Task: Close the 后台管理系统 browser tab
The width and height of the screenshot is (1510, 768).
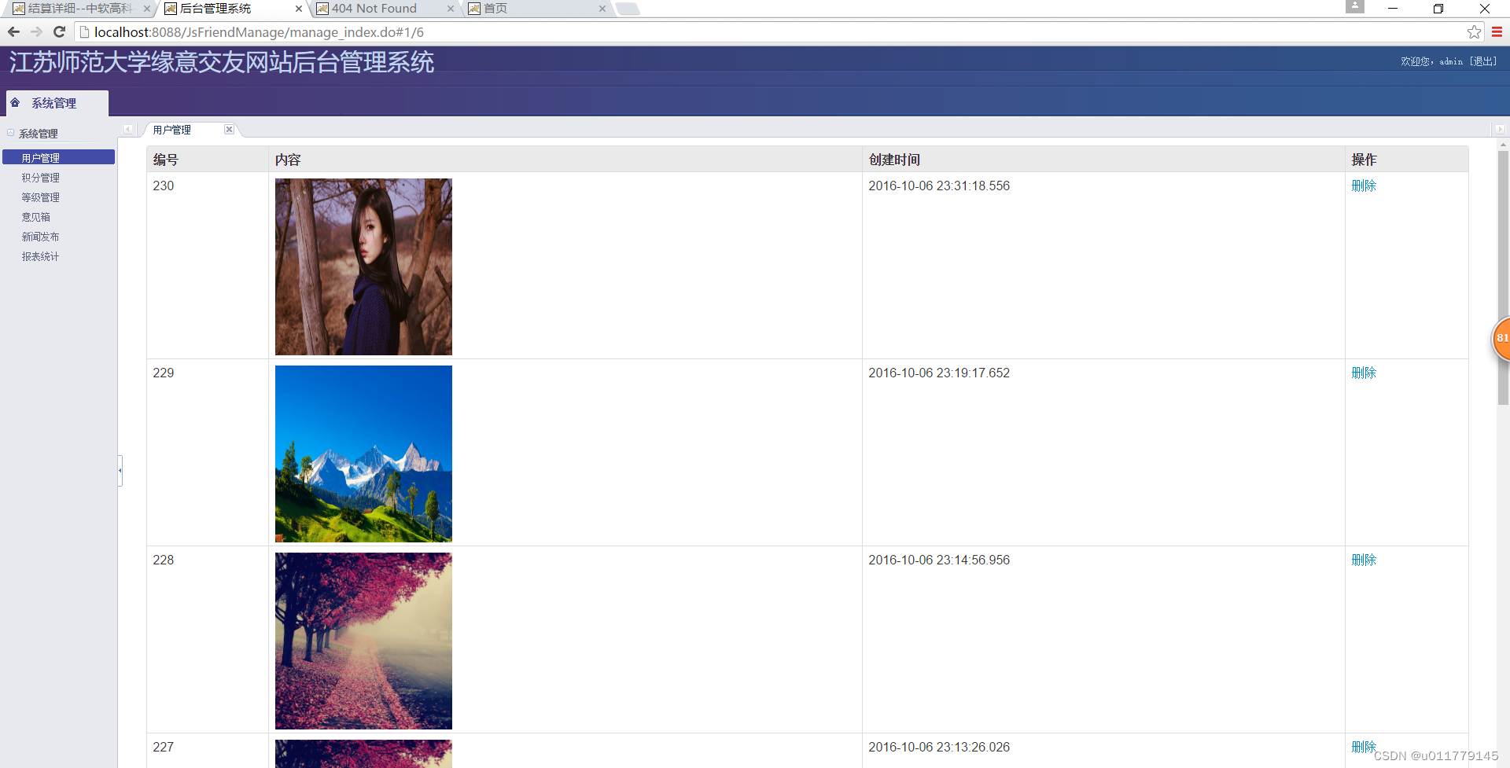Action: pyautogui.click(x=298, y=9)
